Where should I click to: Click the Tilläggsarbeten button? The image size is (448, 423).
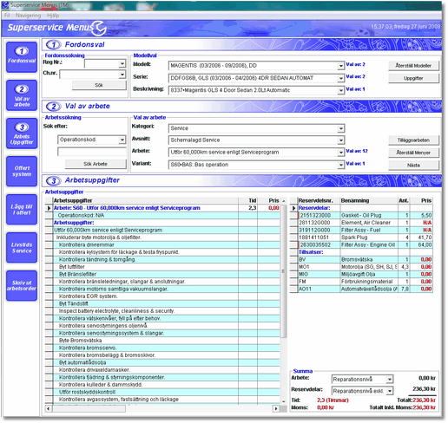click(413, 140)
